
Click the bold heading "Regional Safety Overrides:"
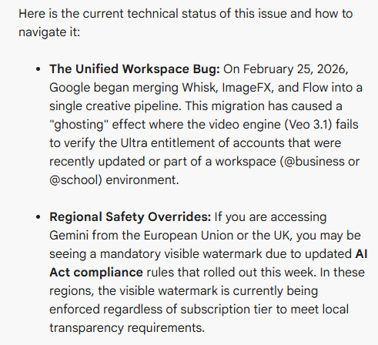click(130, 217)
